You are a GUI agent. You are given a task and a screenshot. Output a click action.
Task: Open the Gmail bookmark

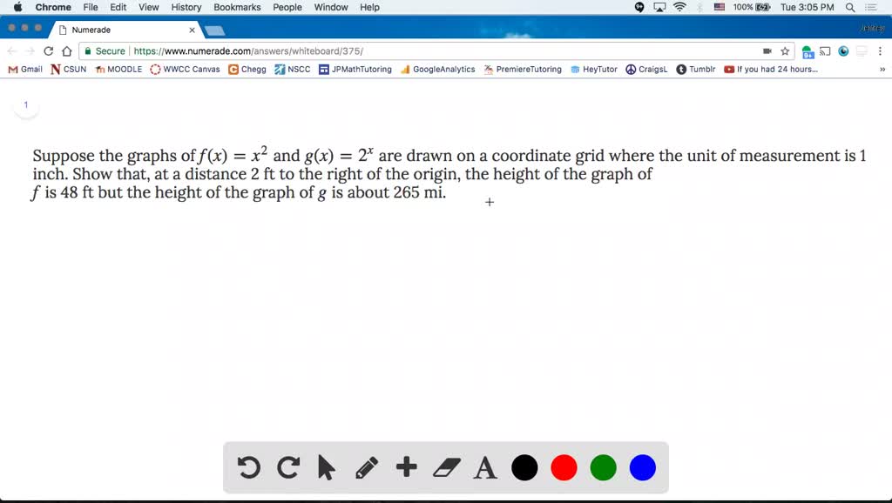coord(24,69)
